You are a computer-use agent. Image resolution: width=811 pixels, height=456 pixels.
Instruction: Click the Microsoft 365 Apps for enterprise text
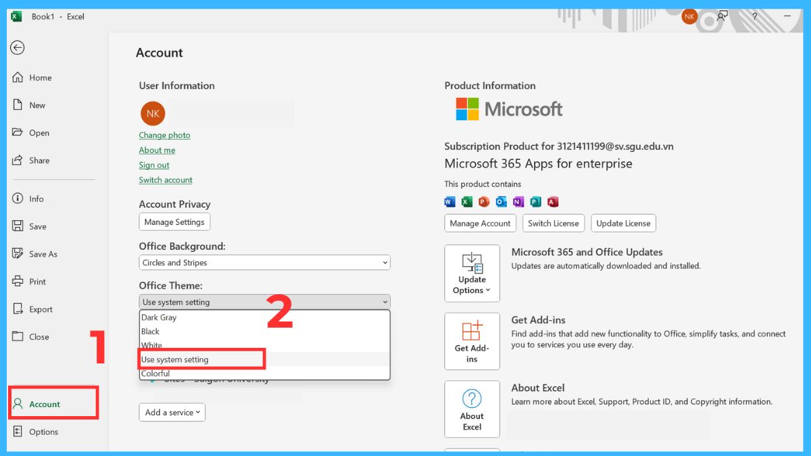pyautogui.click(x=539, y=163)
